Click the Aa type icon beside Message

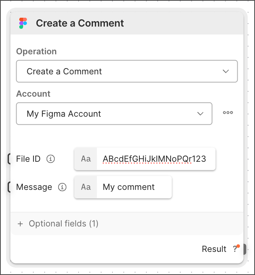click(86, 187)
